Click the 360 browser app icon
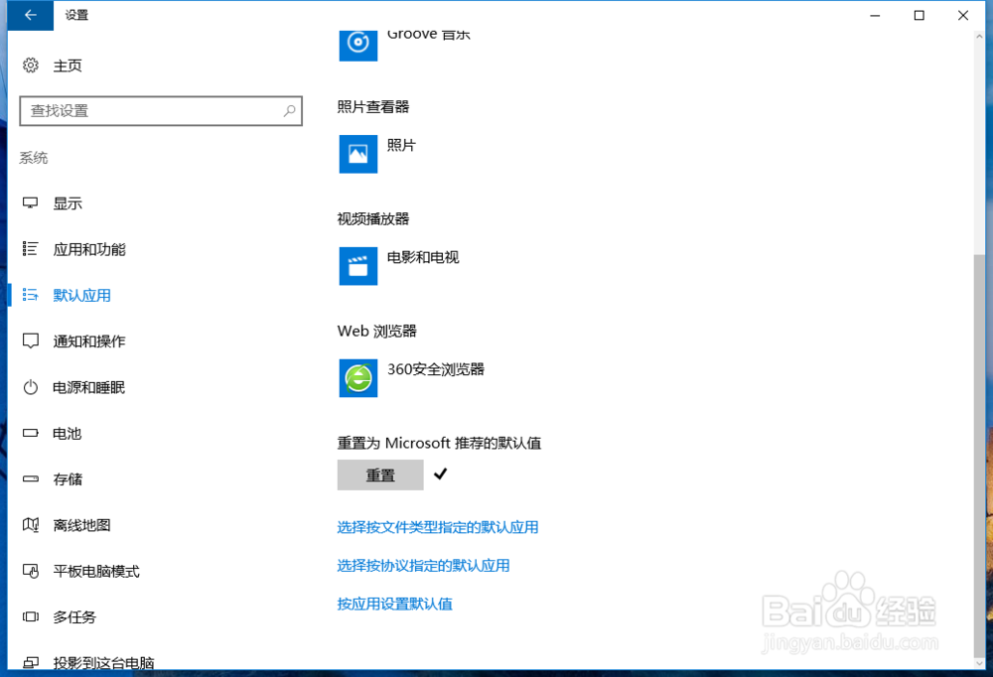The width and height of the screenshot is (993, 677). [x=358, y=378]
